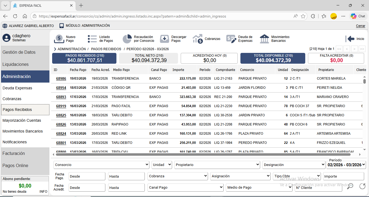Open the Listado de Pagos icon

pos(92,39)
